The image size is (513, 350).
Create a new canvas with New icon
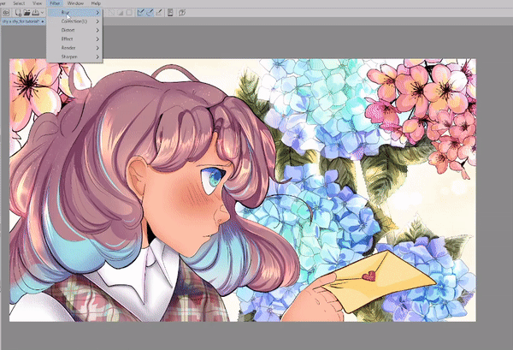[18, 13]
